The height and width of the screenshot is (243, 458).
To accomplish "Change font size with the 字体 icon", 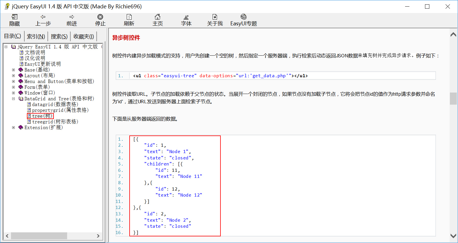I will (x=186, y=17).
